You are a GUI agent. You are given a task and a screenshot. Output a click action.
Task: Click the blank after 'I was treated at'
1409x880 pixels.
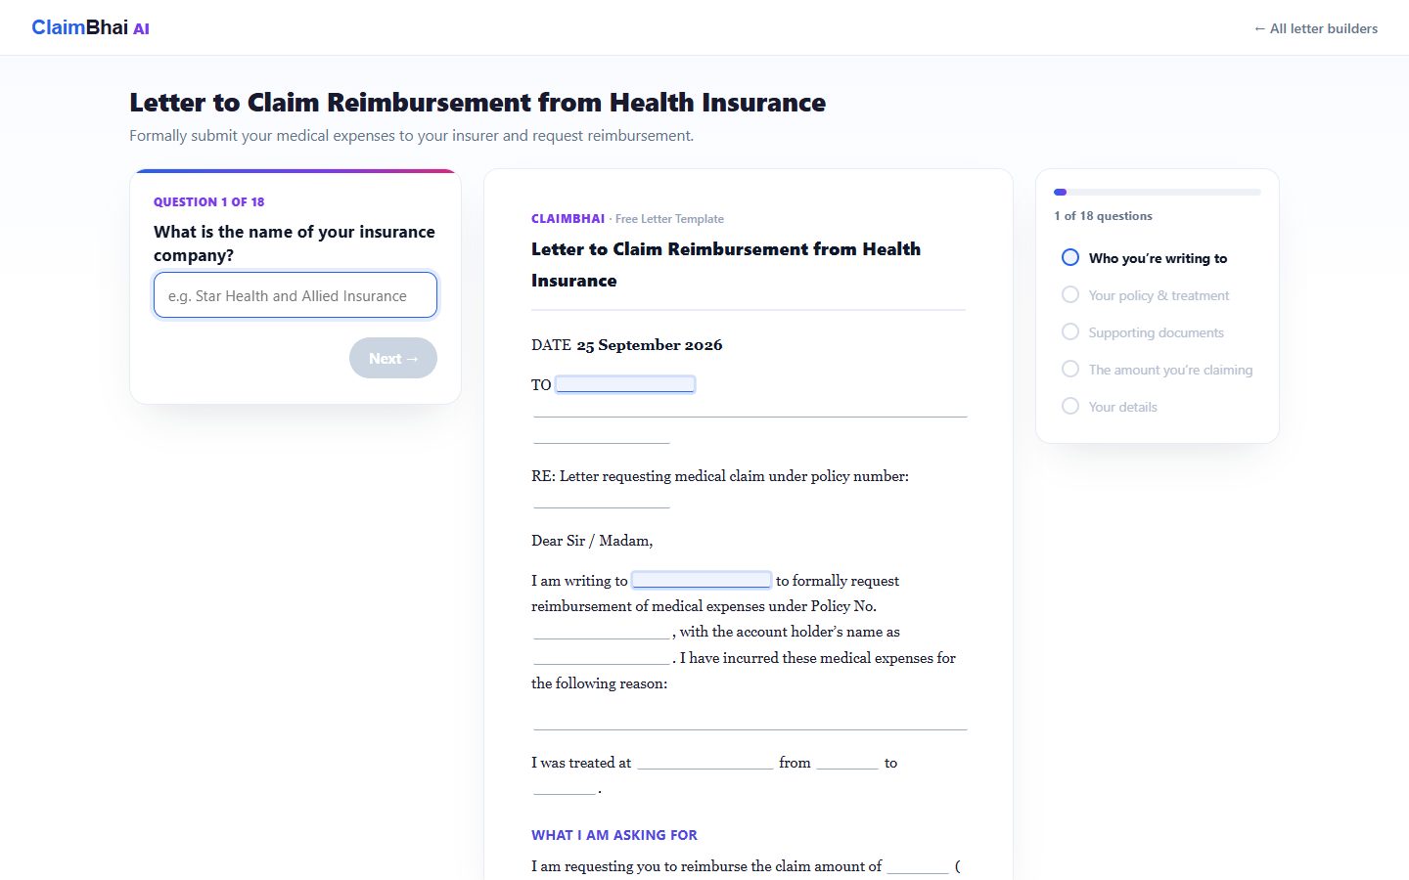[x=704, y=764]
